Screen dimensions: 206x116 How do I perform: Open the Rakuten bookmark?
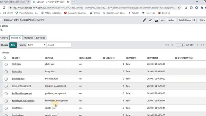134,13
